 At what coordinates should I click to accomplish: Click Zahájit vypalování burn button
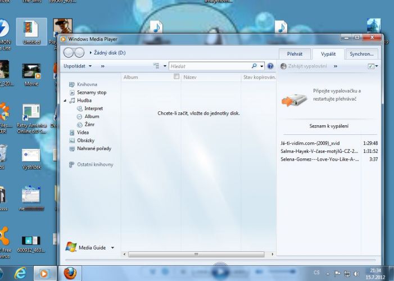tap(304, 66)
